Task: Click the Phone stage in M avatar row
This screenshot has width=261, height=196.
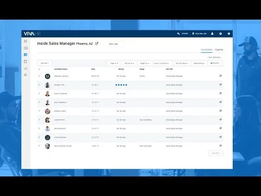Action: pos(142,76)
